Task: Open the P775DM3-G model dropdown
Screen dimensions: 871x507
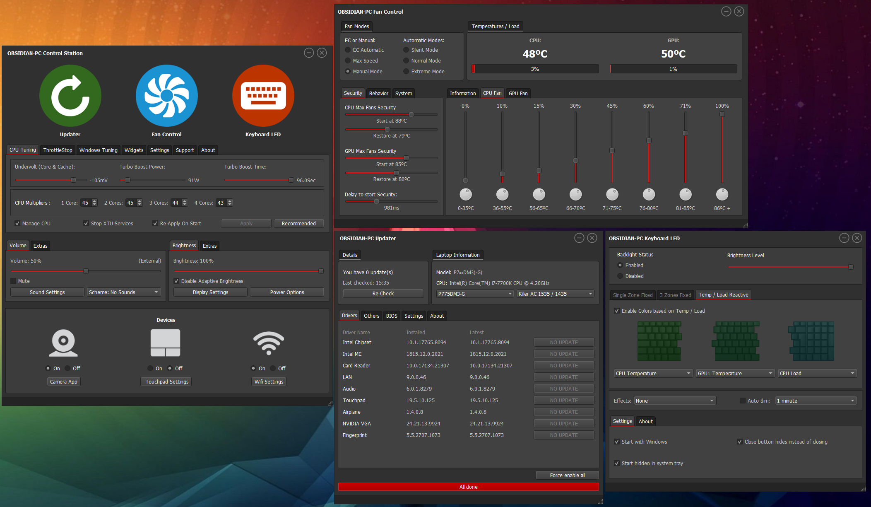Action: coord(475,294)
